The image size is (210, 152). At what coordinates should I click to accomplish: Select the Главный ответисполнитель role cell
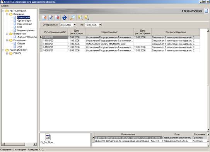pos(177,138)
